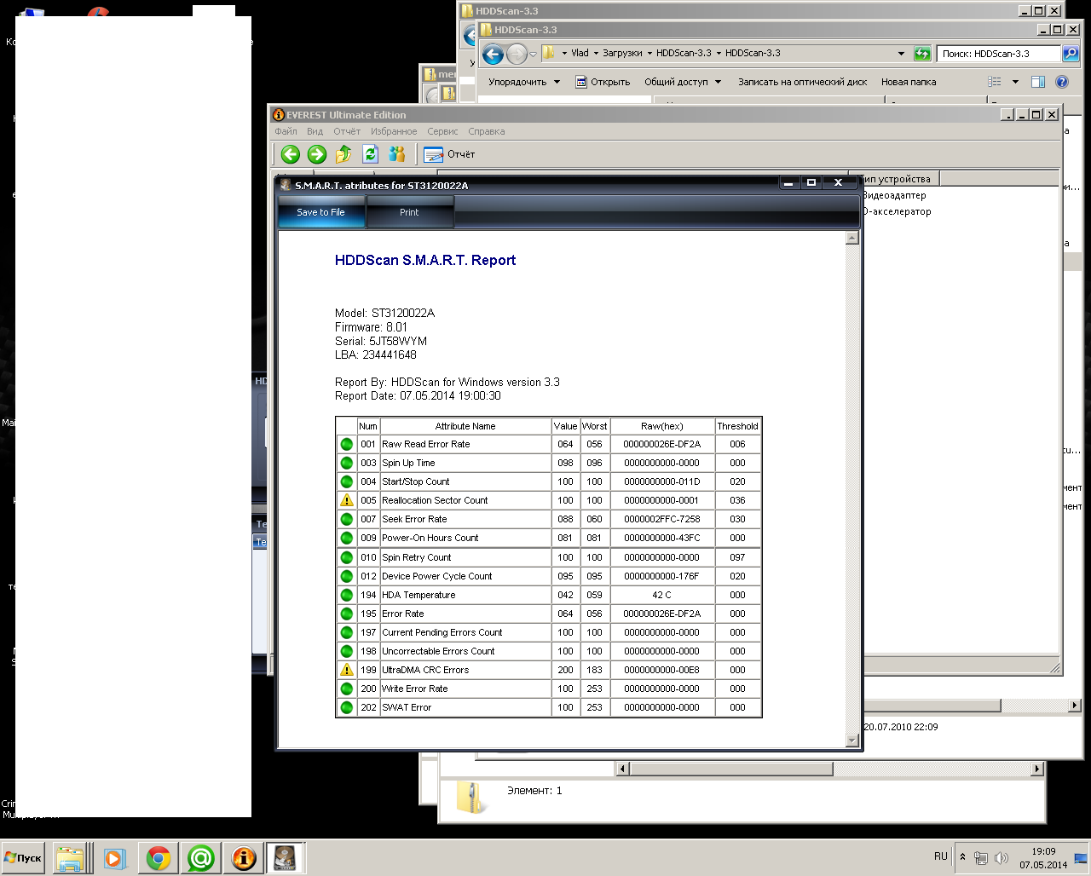This screenshot has height=876, width=1091.
Task: Open the green @ mail agent on taskbar
Action: [200, 858]
